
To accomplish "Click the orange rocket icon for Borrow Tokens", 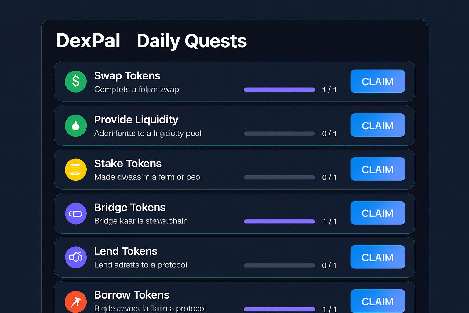I will click(76, 301).
